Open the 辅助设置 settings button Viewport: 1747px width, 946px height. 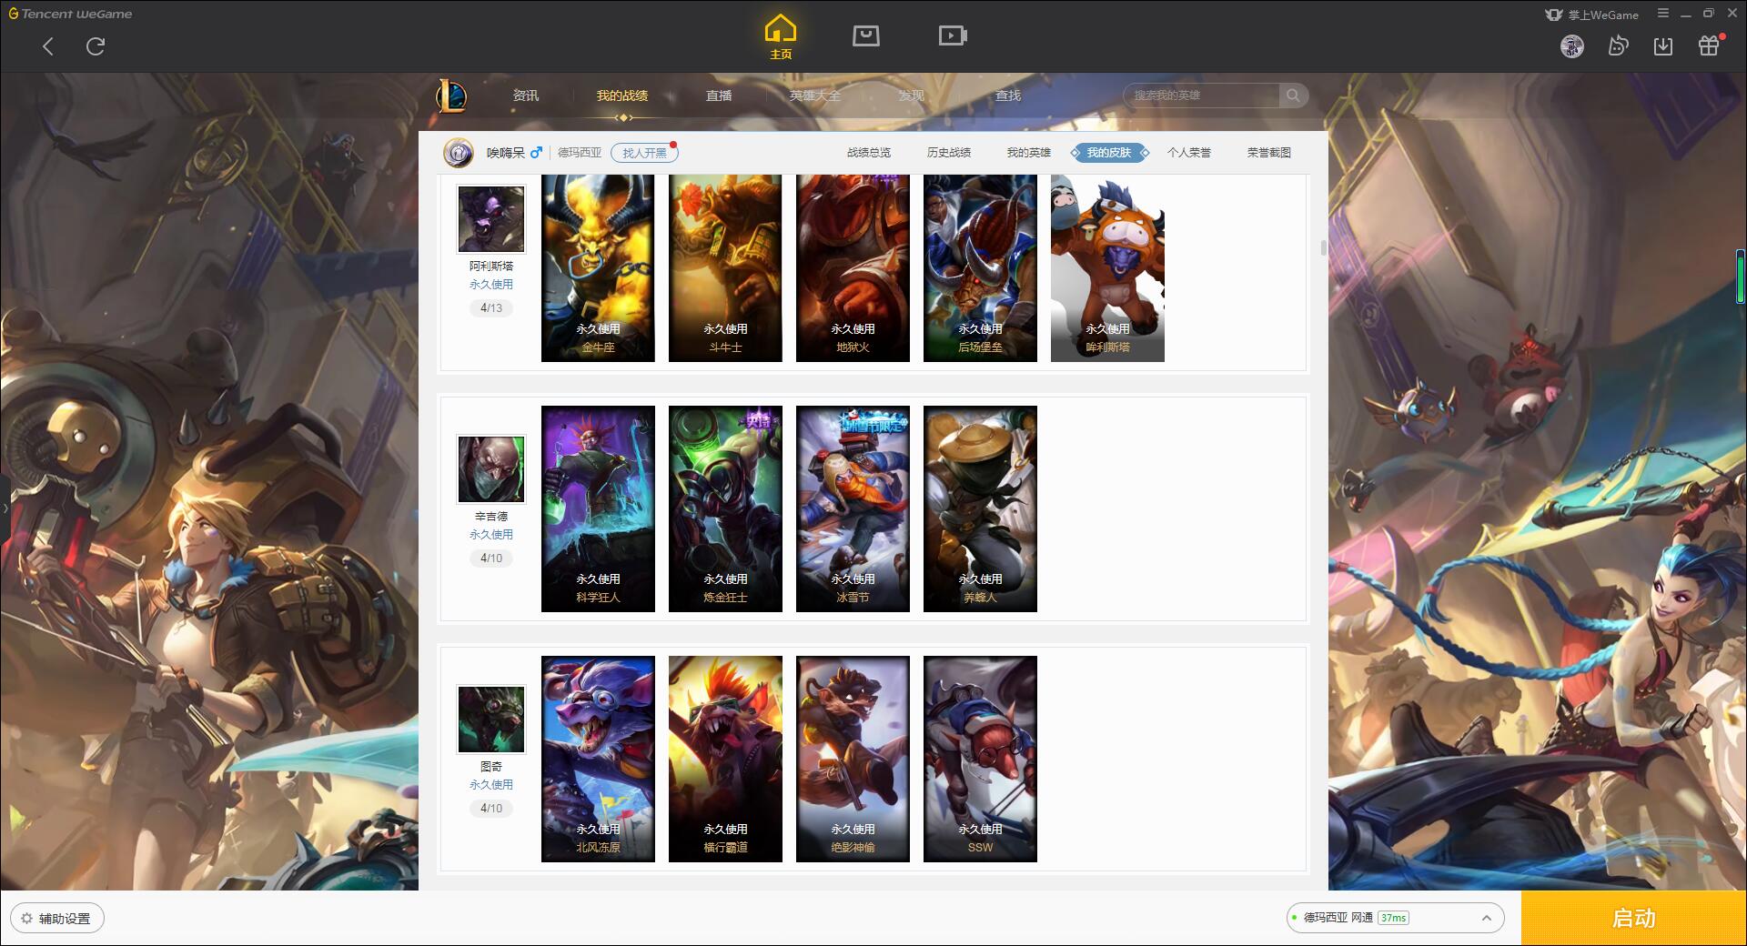pyautogui.click(x=56, y=919)
